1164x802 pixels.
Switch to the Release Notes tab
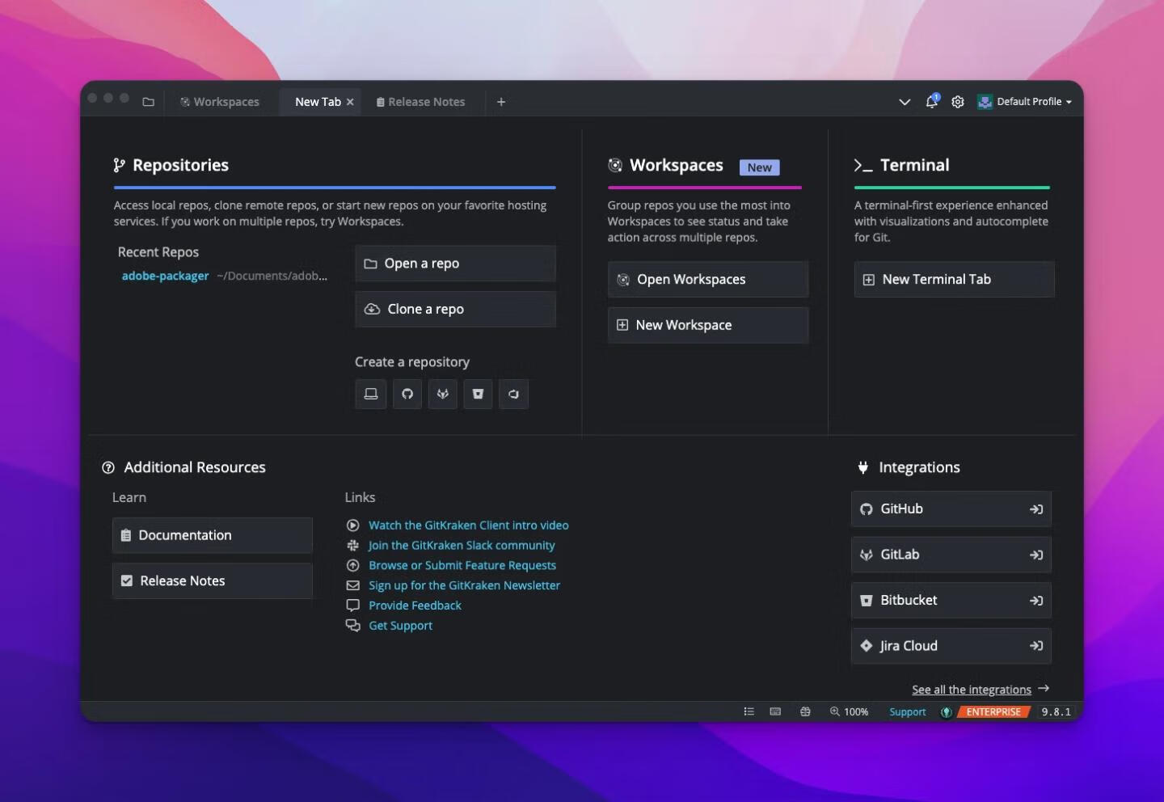(x=420, y=102)
